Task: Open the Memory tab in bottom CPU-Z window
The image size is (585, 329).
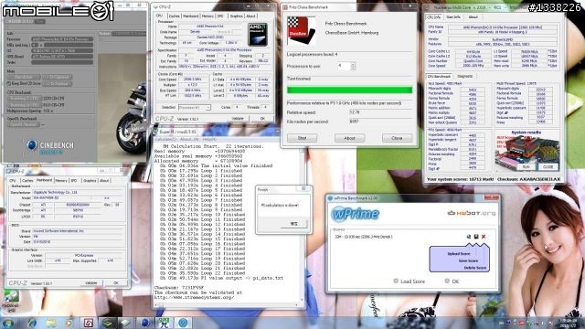Action: [x=61, y=181]
